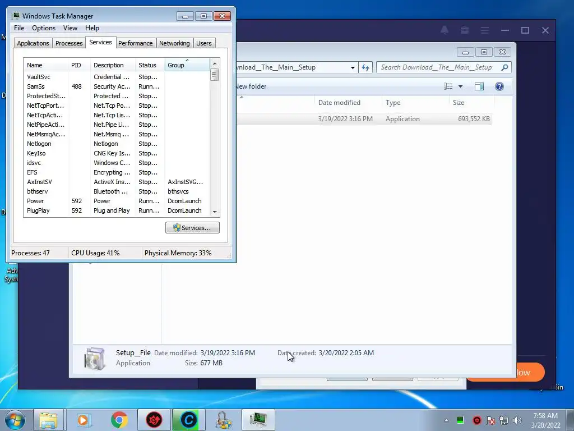Open the Help menu in Task Manager

[92, 28]
